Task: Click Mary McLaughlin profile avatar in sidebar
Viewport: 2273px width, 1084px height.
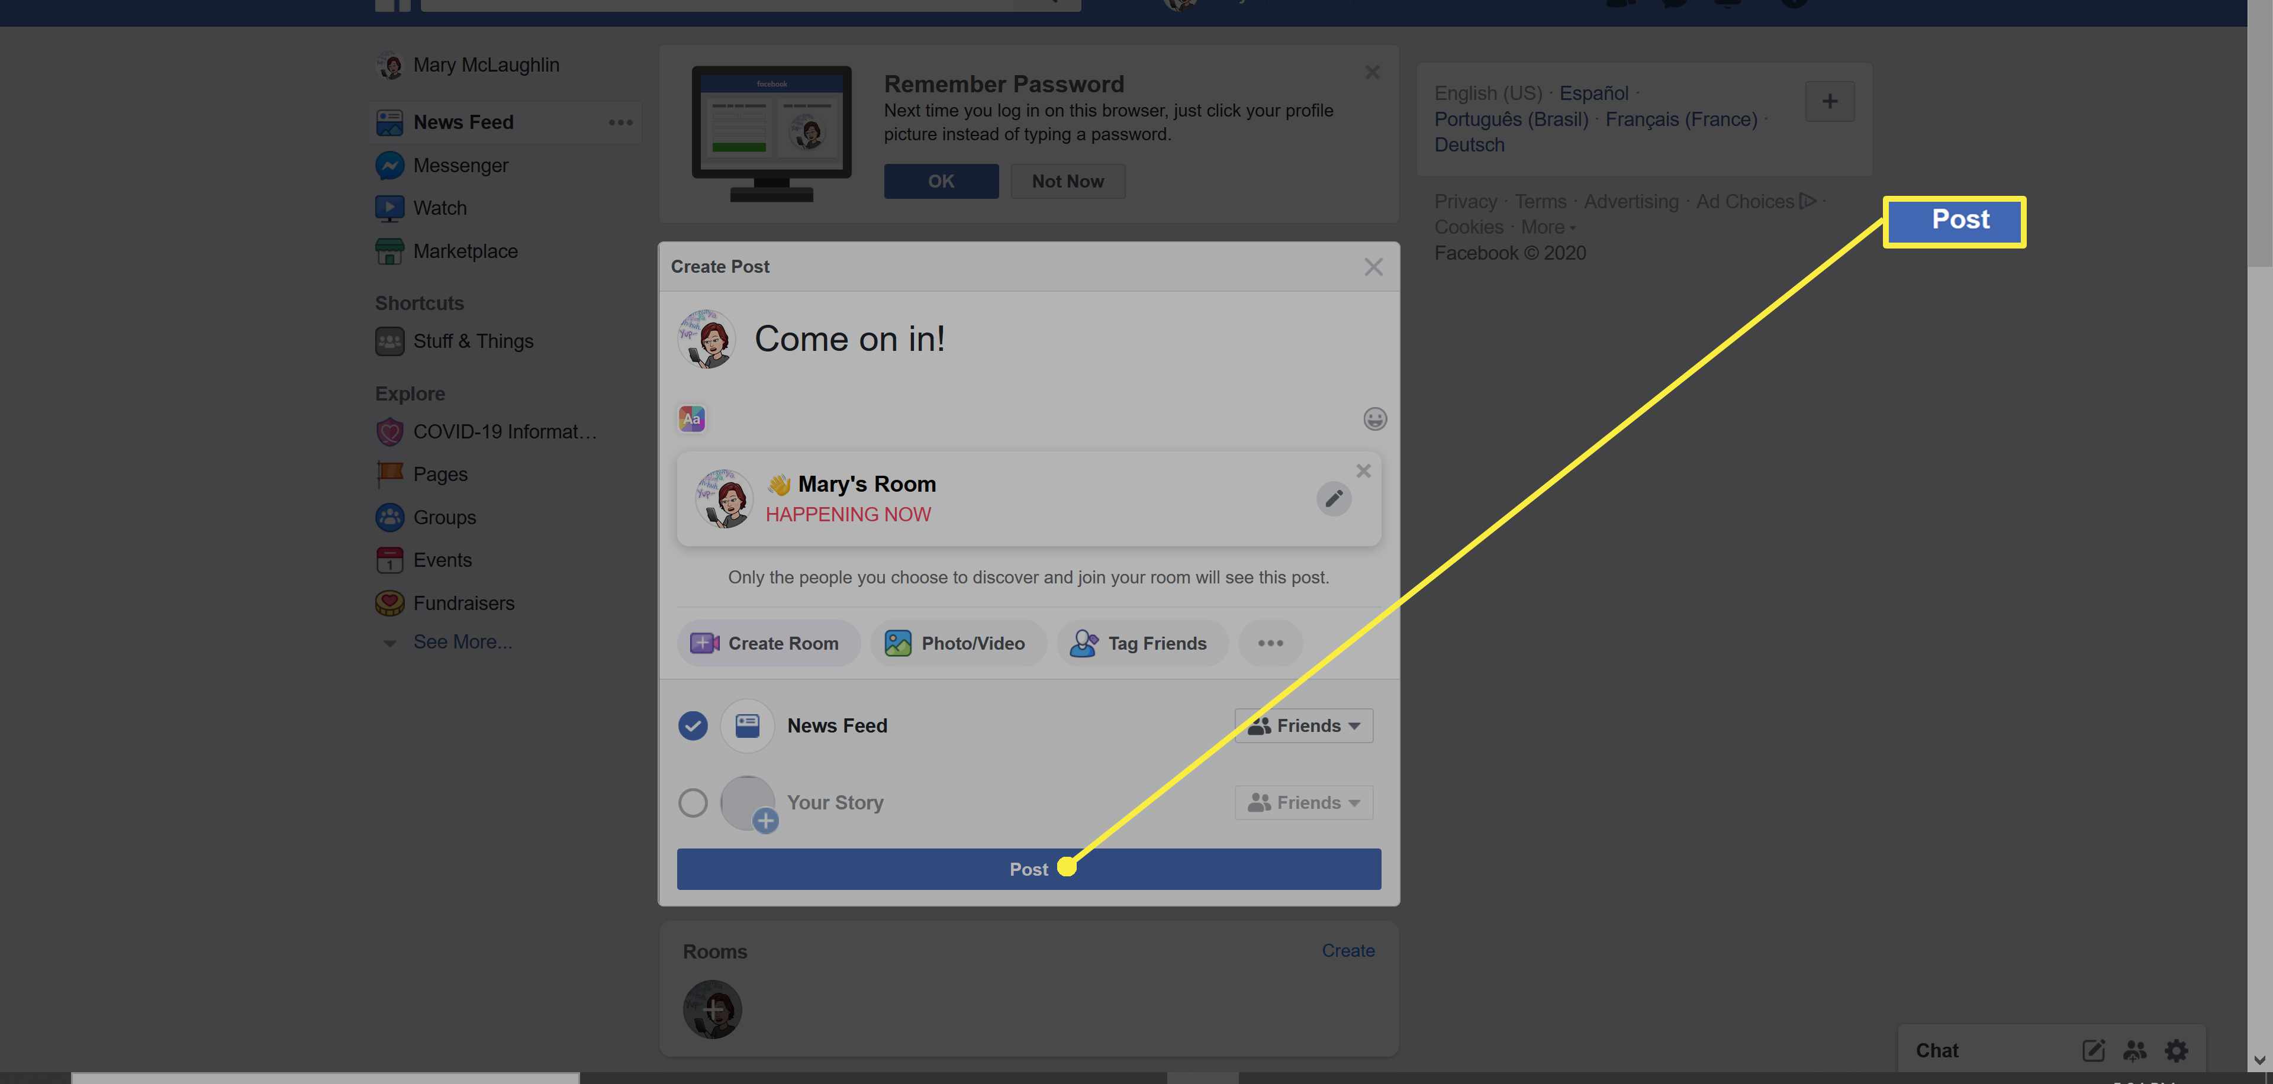Action: point(389,65)
